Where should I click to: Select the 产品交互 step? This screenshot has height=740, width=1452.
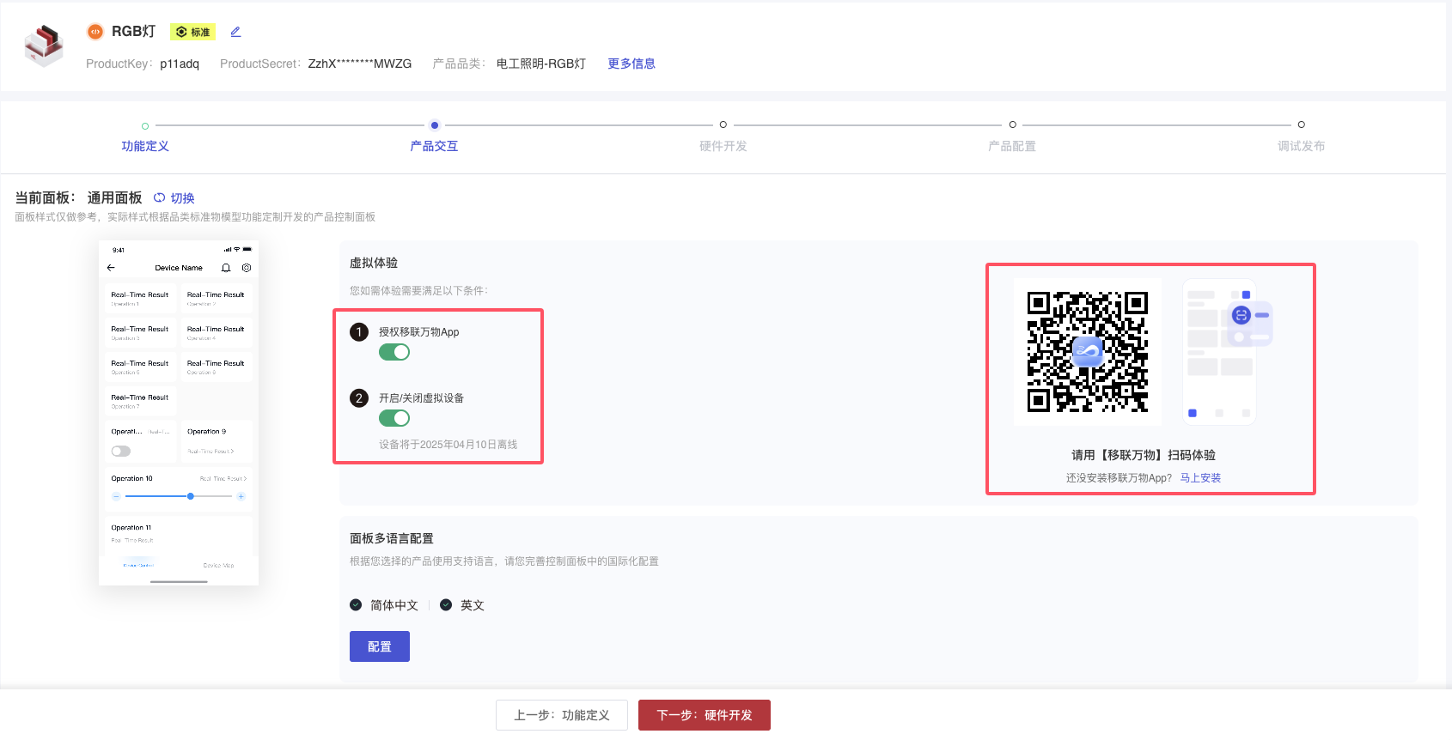(434, 146)
